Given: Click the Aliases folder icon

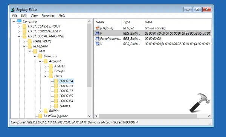Looking at the screenshot, I should (51, 66).
